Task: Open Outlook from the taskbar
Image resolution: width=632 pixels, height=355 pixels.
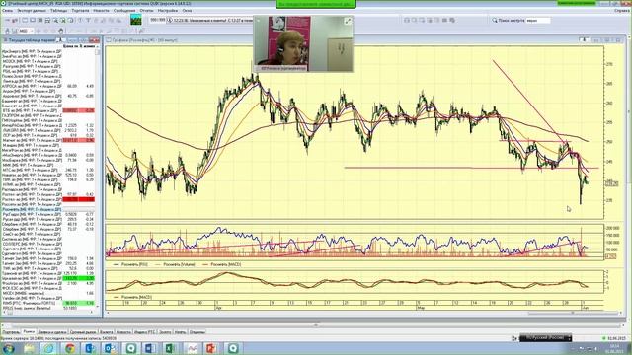Action: click(x=110, y=348)
